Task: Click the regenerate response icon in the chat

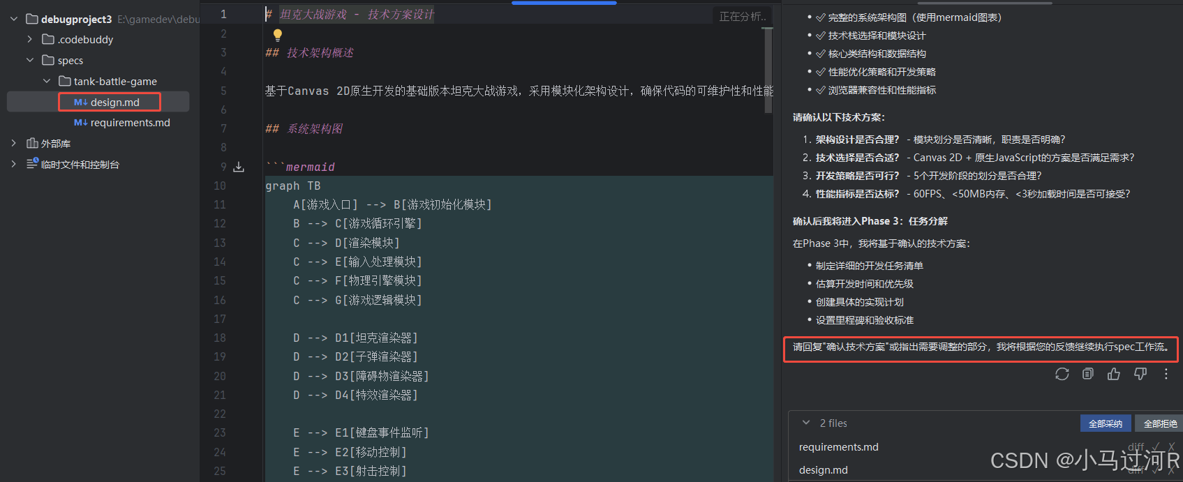Action: tap(1062, 374)
